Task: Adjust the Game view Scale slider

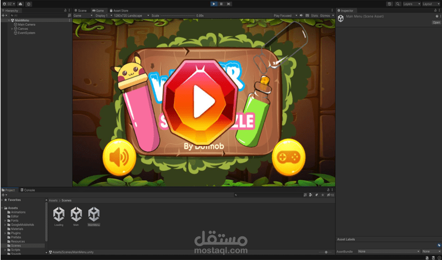Action: (178, 15)
